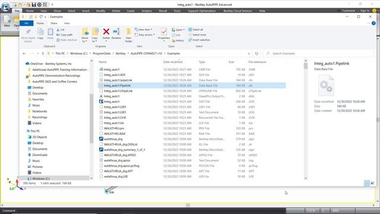Screen dimensions: 380x214
Task: Open the New item dropdown
Action: (x=144, y=30)
